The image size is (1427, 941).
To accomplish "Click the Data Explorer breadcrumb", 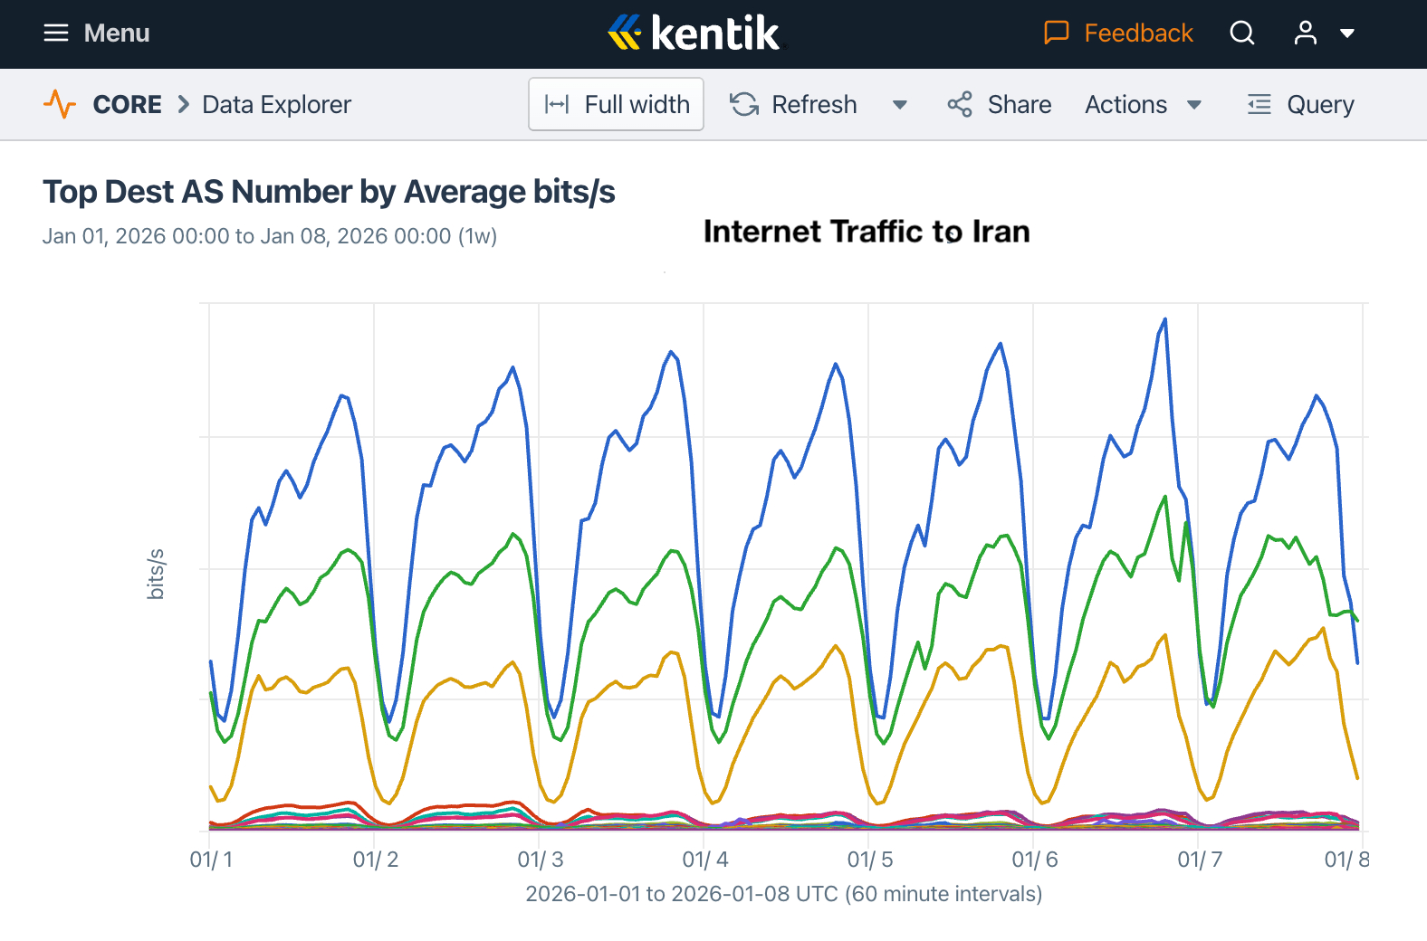I will 276,105.
